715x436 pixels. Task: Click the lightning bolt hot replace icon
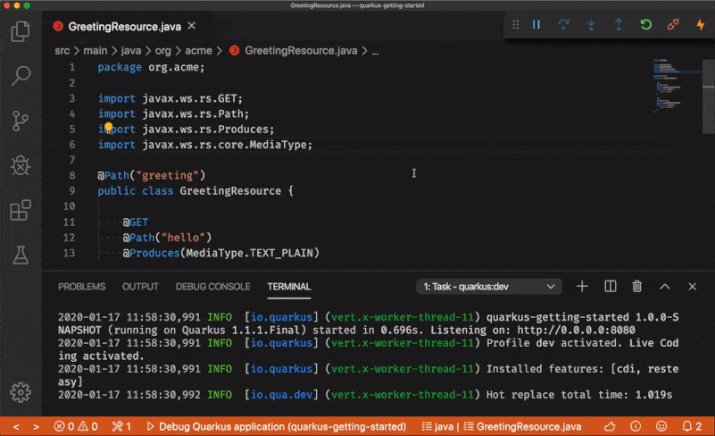pos(700,25)
